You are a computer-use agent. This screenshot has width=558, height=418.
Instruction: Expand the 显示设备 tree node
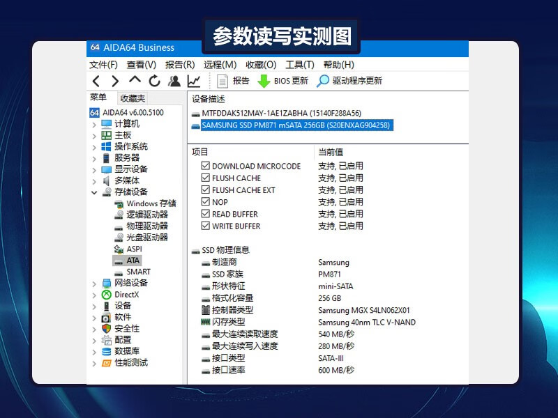click(x=94, y=170)
